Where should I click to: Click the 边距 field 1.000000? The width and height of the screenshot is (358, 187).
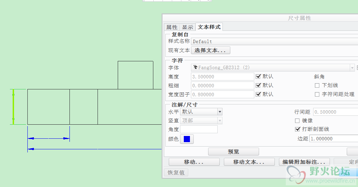click(334, 138)
